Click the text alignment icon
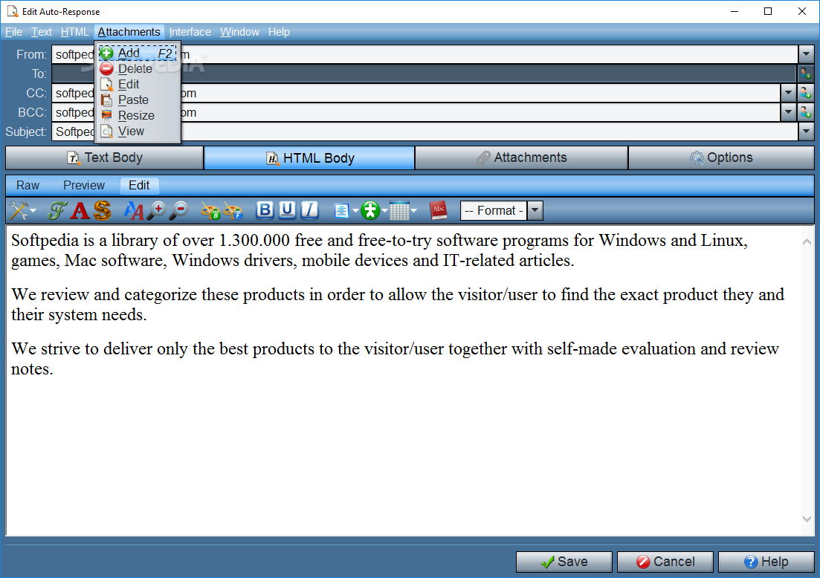820x578 pixels. pyautogui.click(x=341, y=210)
